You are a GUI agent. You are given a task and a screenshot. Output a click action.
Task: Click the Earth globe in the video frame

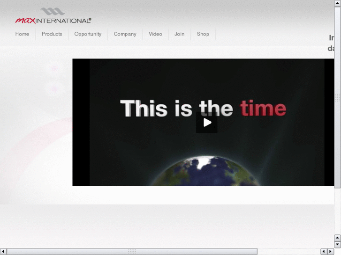coord(205,171)
